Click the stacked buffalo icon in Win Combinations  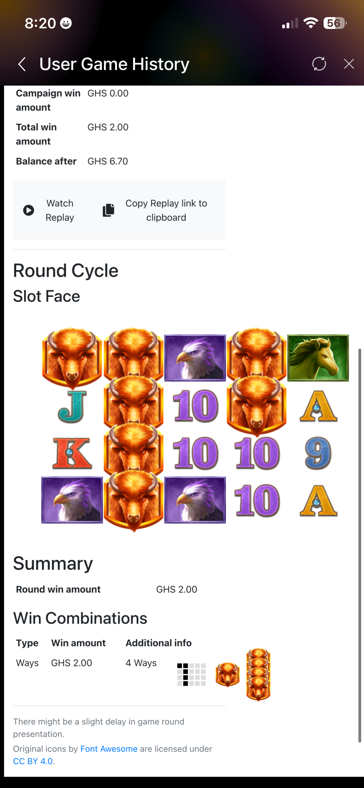coord(258,674)
